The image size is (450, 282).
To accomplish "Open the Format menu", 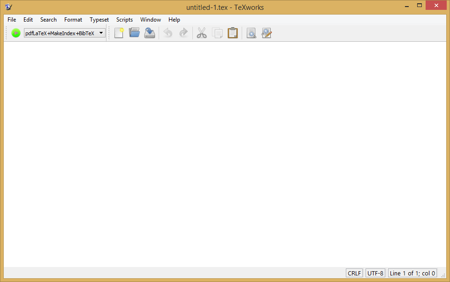I will coord(73,20).
